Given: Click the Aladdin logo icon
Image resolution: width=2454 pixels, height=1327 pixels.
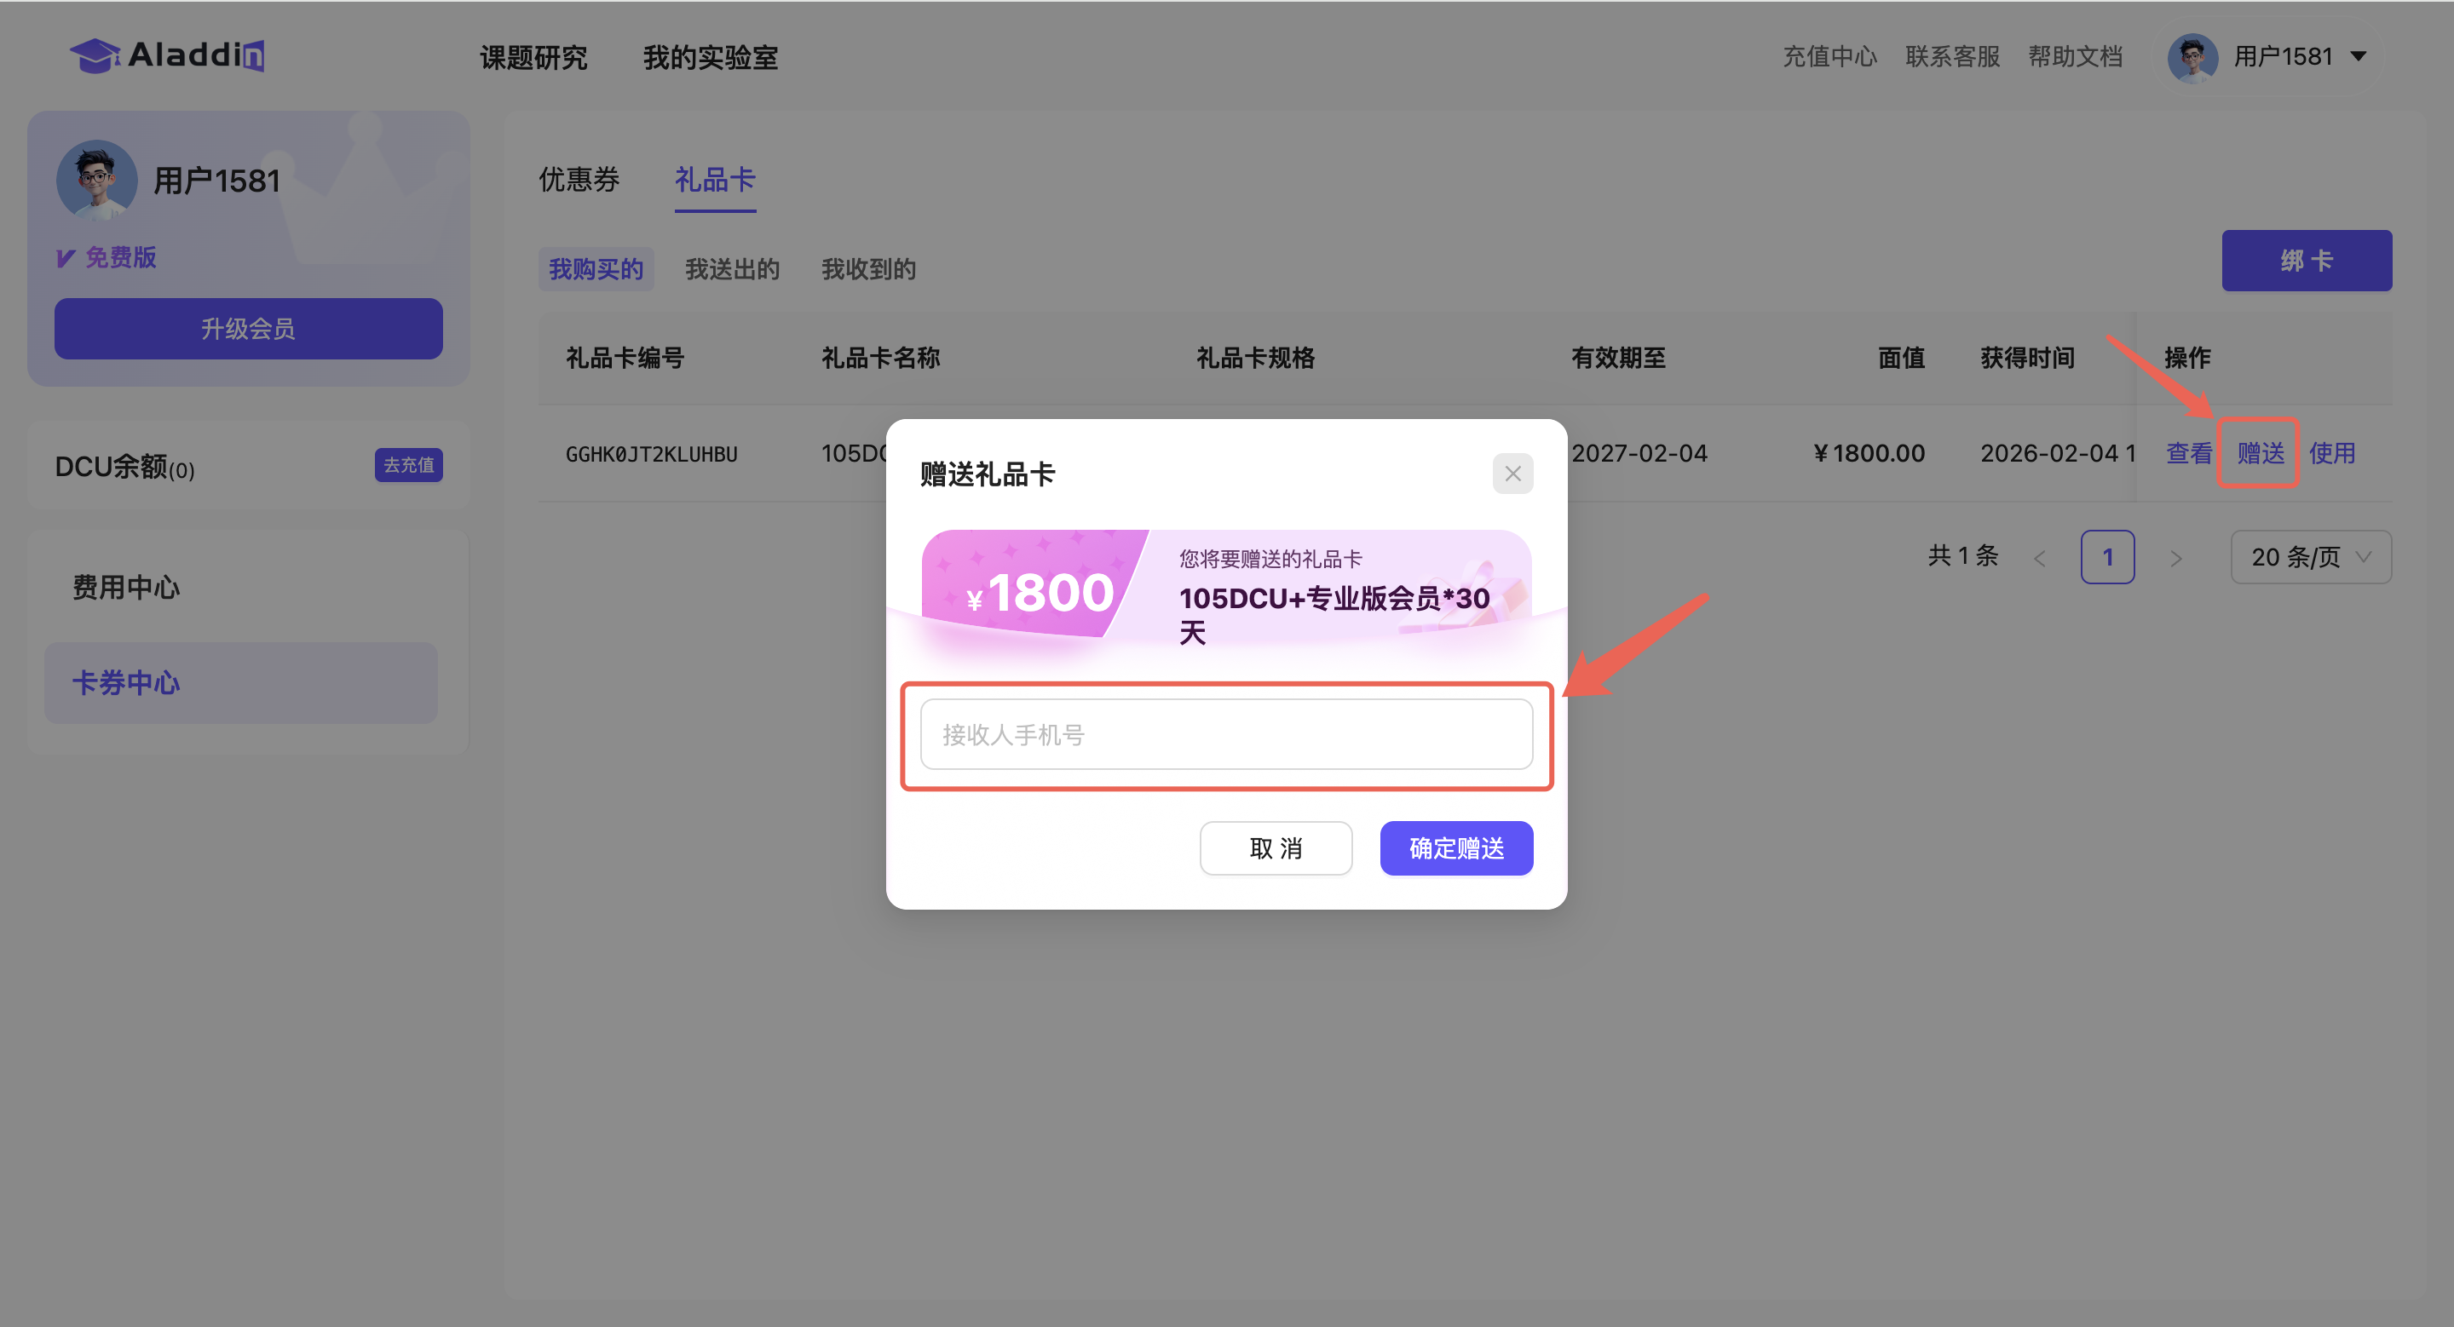Looking at the screenshot, I should coord(95,56).
